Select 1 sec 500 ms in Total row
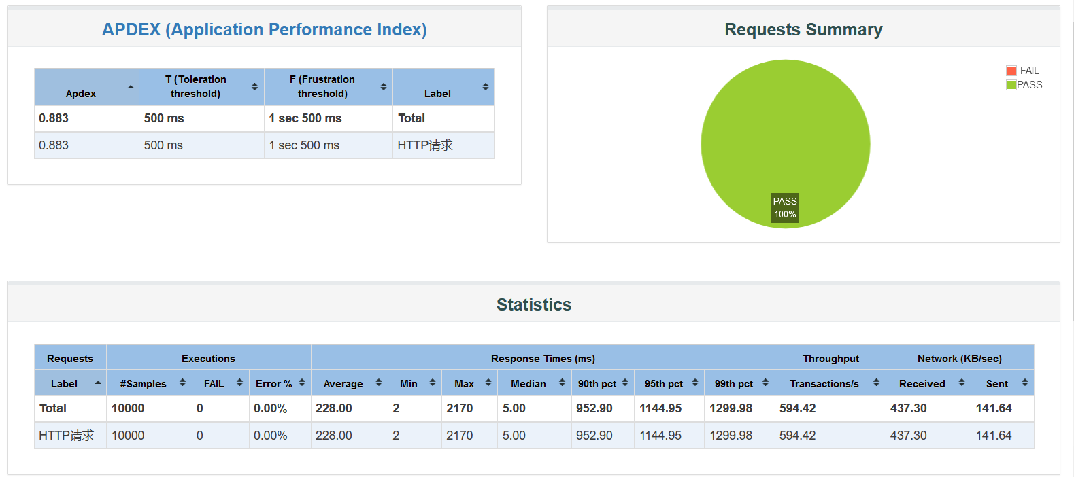Screen dimensions: 1074x477 pyautogui.click(x=305, y=118)
